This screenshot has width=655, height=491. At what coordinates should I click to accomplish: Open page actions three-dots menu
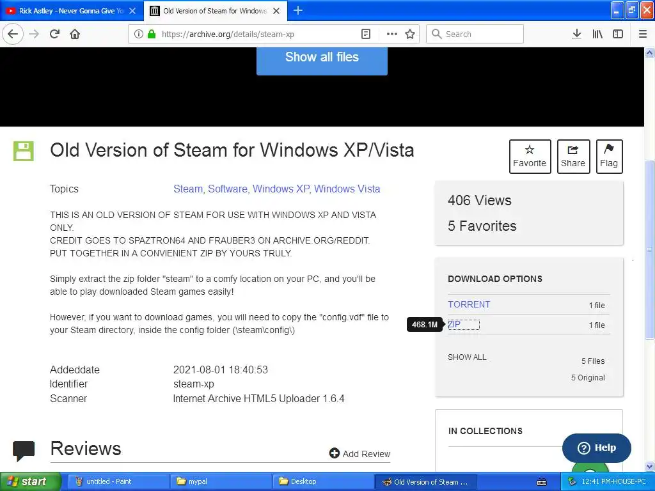click(392, 34)
